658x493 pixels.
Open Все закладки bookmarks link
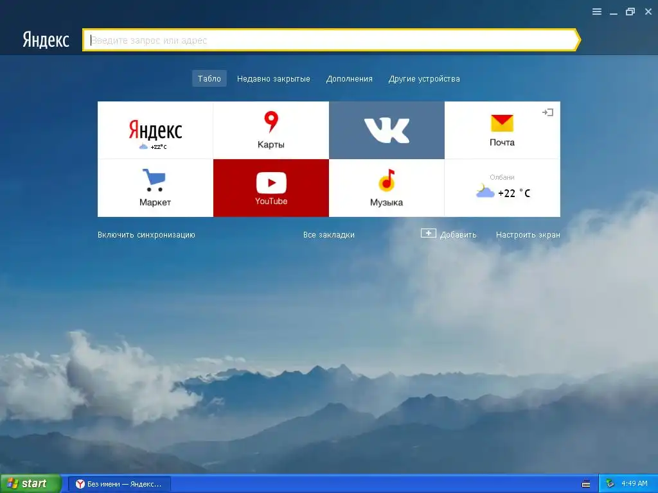point(329,235)
